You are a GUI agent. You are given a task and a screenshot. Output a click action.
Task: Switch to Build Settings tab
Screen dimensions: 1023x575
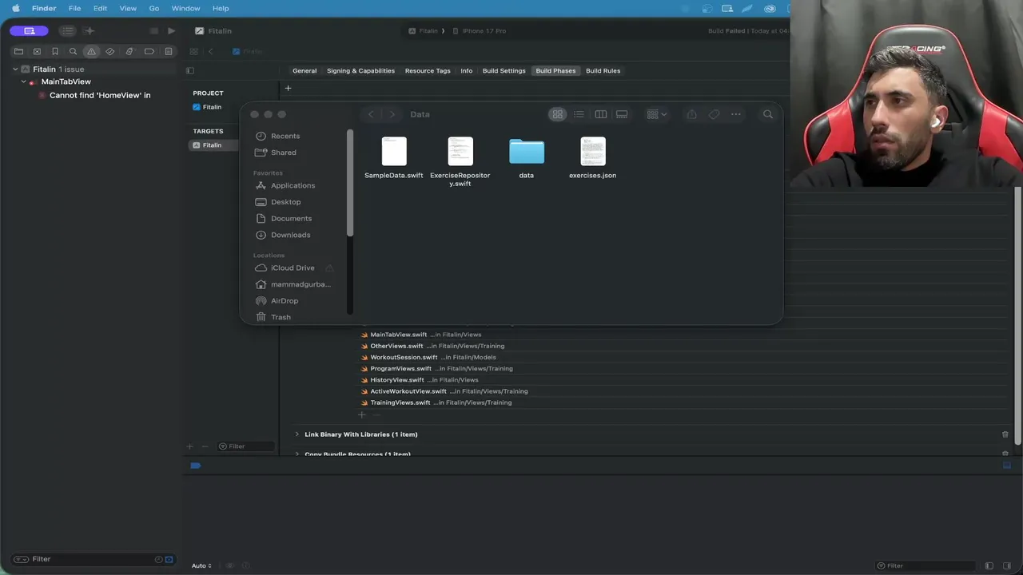504,70
